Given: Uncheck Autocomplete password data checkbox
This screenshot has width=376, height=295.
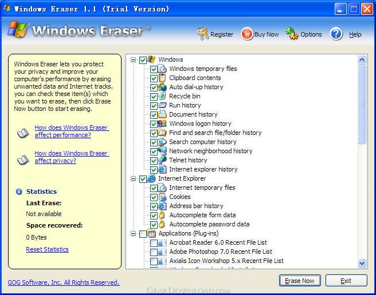Looking at the screenshot, I should (x=154, y=225).
